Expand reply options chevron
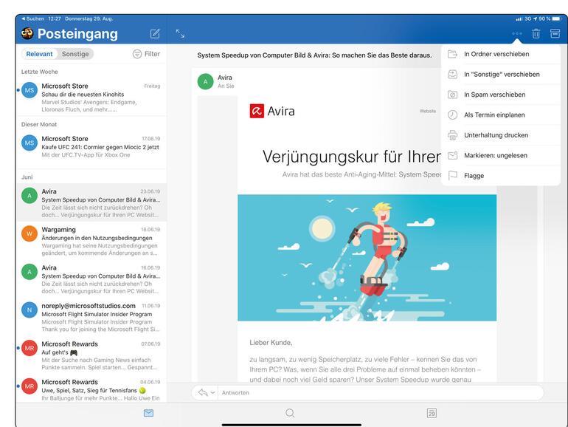 (x=212, y=392)
